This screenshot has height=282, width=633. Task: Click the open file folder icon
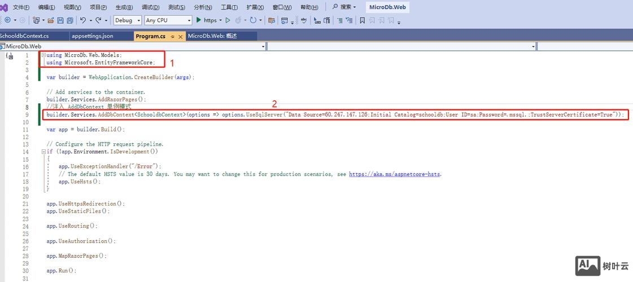coord(51,20)
